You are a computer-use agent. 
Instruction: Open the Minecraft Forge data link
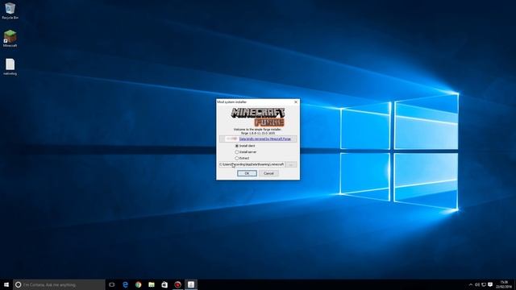click(x=265, y=139)
